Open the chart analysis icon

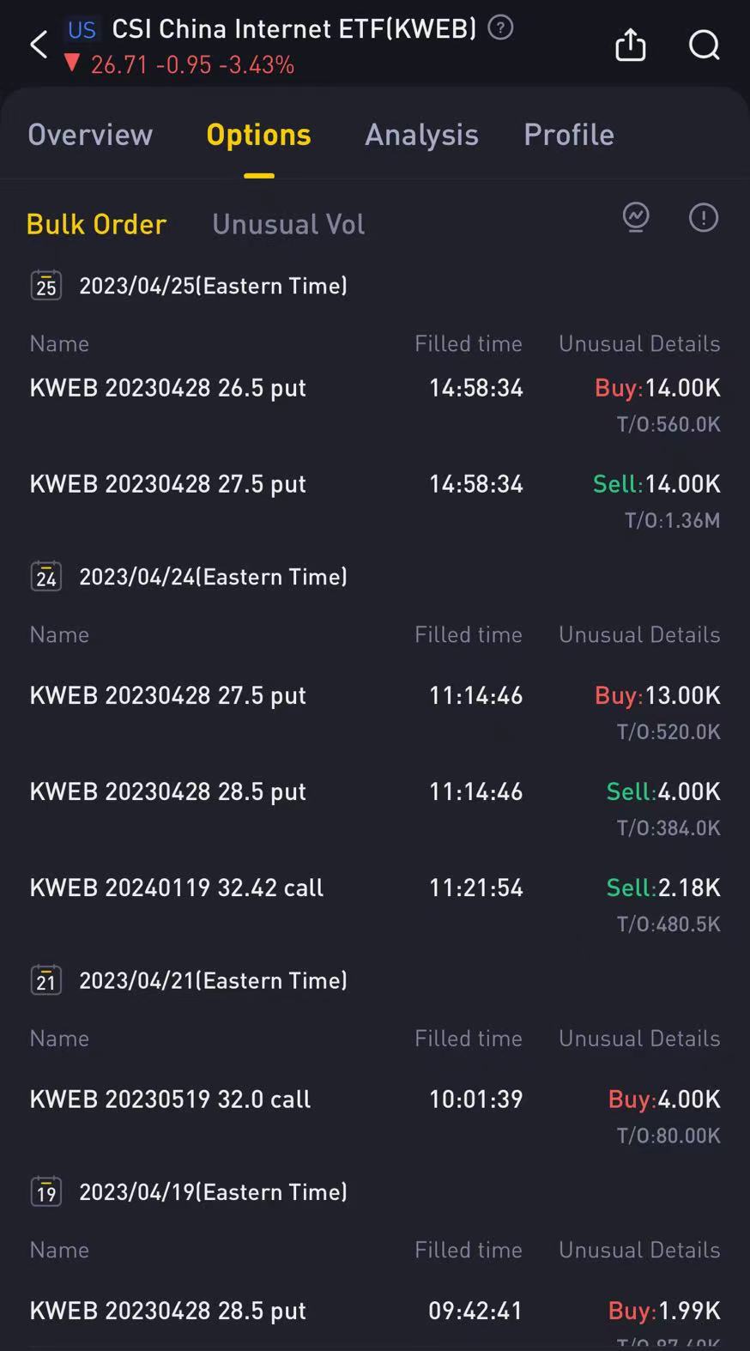pos(636,218)
